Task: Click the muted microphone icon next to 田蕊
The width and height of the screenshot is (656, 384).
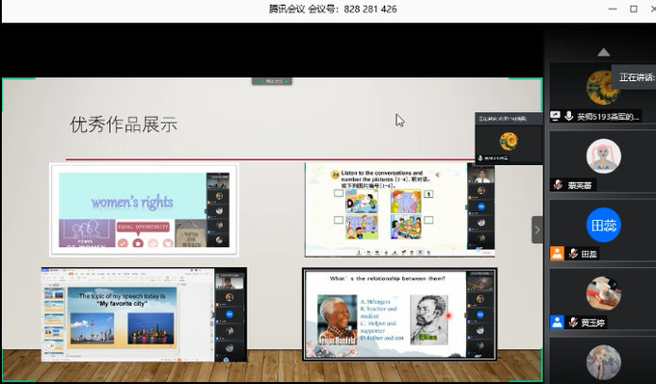Action: 574,253
